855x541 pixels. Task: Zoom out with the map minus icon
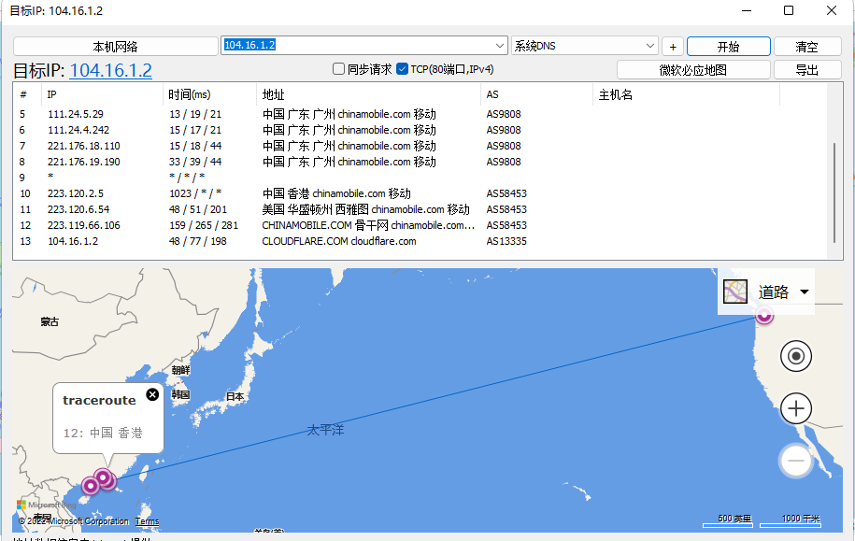tap(796, 461)
